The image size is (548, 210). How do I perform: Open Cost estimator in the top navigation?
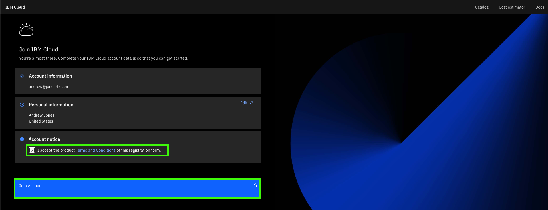[512, 7]
